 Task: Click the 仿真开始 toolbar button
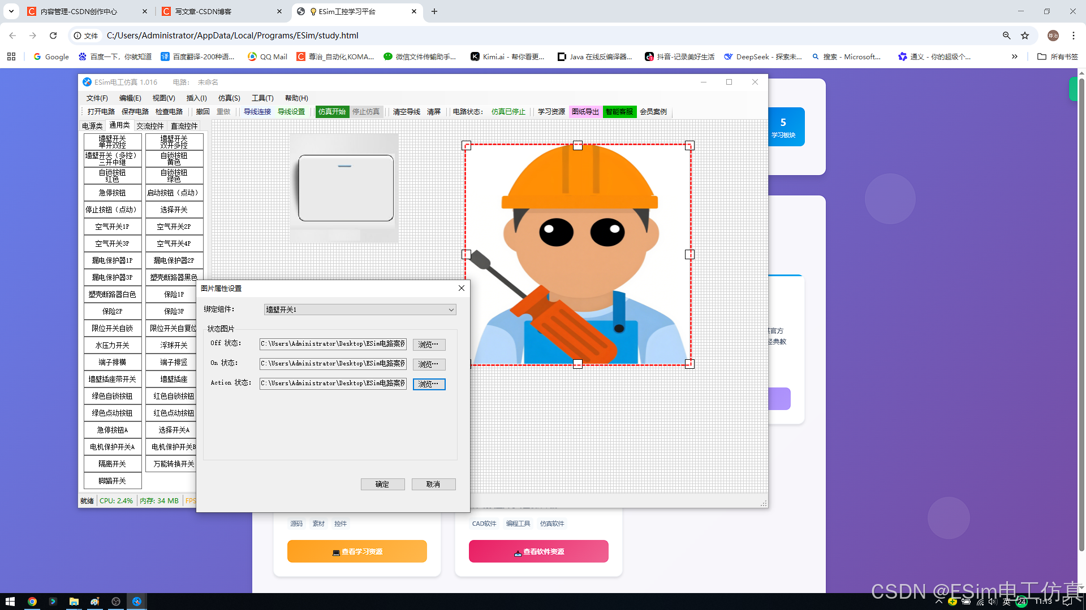tap(331, 112)
